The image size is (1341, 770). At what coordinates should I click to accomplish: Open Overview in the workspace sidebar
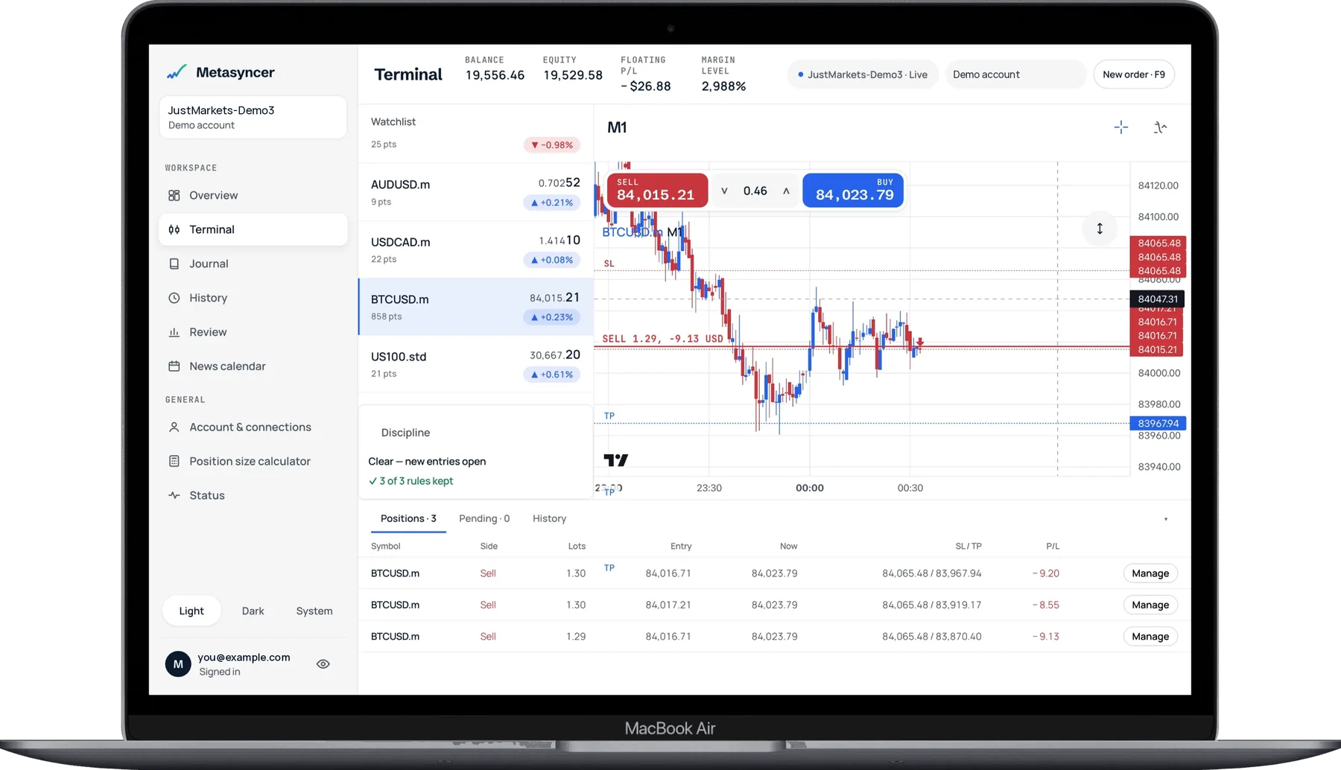click(253, 195)
